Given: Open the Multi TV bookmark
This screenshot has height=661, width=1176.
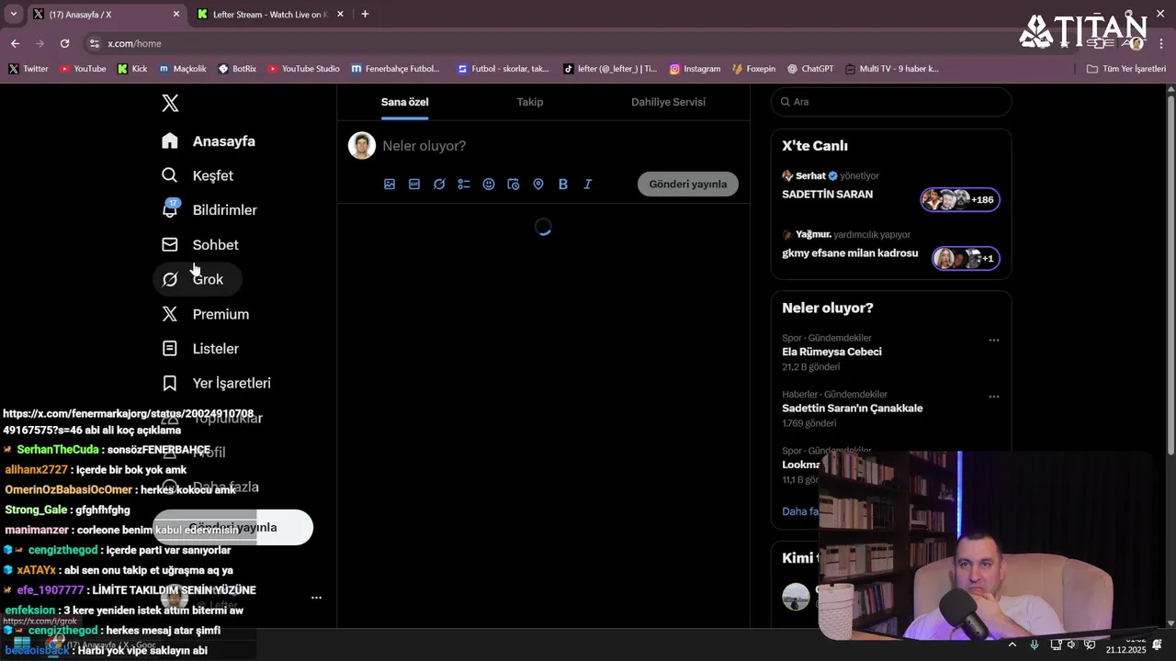Looking at the screenshot, I should pos(891,69).
